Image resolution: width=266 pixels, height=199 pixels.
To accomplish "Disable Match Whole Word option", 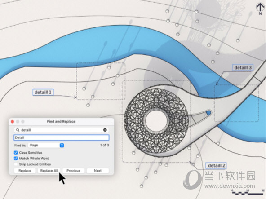I will tap(16, 158).
